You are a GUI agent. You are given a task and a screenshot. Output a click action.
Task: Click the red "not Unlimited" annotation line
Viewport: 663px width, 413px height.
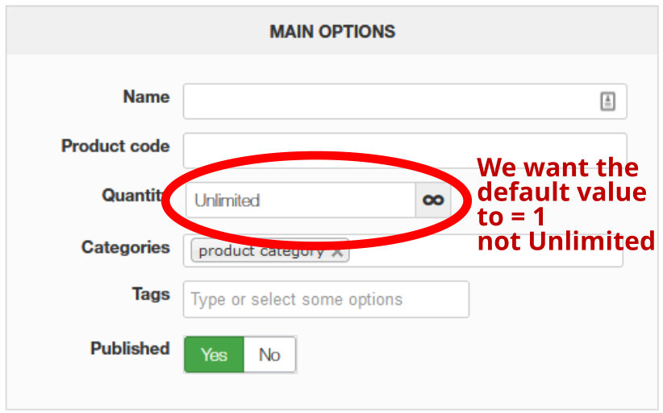pos(565,241)
